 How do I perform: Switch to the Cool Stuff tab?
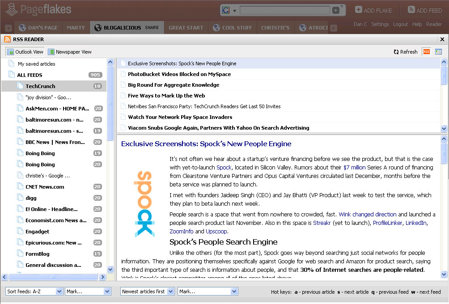pos(232,28)
